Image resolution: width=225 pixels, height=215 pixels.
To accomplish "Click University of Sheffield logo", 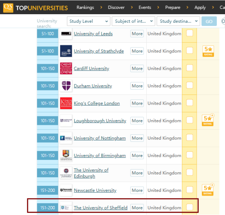I will pos(66,208).
